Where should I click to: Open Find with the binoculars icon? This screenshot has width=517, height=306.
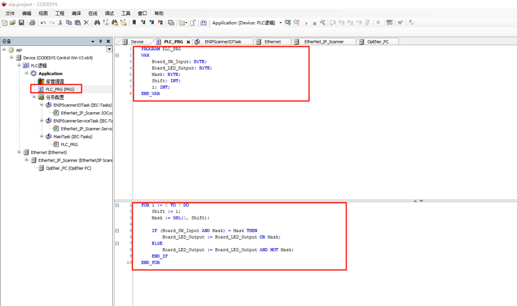(97, 23)
